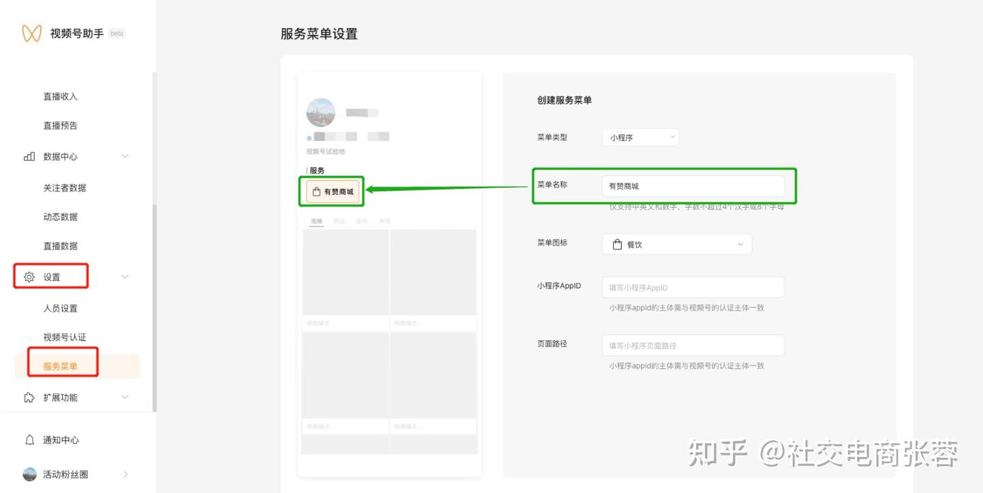Click the beta badge beside 视频号助手
This screenshot has height=493, width=983.
(x=117, y=33)
